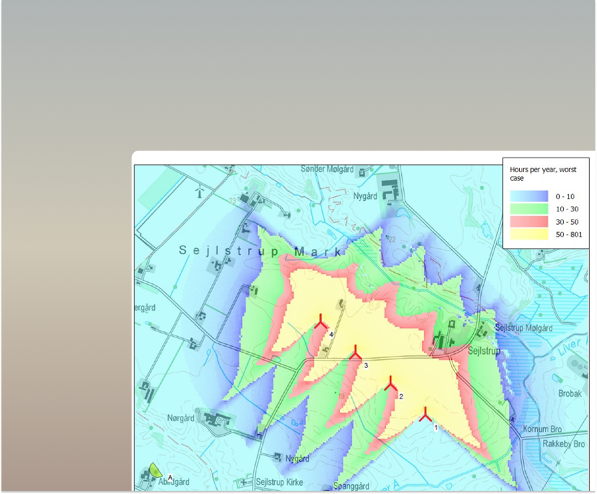This screenshot has height=494, width=597.
Task: Pick the red 30 - 50 legend swatch
Action: point(529,222)
